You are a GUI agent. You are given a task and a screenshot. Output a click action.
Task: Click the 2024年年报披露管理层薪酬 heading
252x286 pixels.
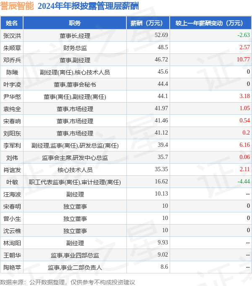tap(88, 6)
